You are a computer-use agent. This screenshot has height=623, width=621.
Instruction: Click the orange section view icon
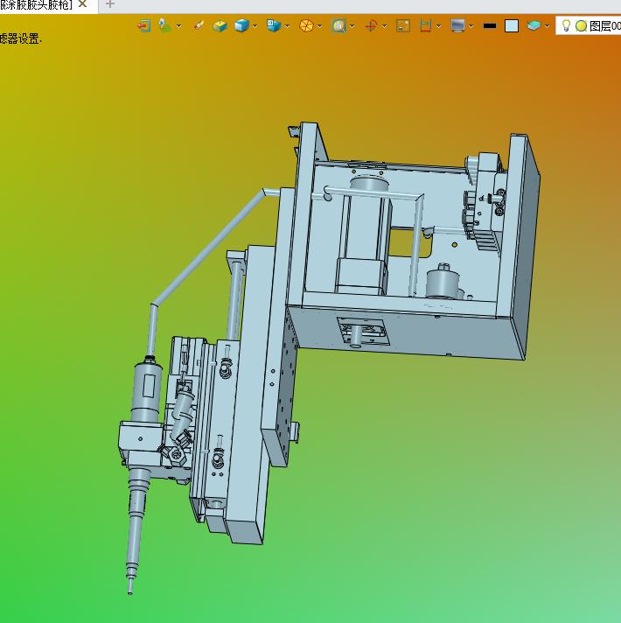tap(306, 26)
